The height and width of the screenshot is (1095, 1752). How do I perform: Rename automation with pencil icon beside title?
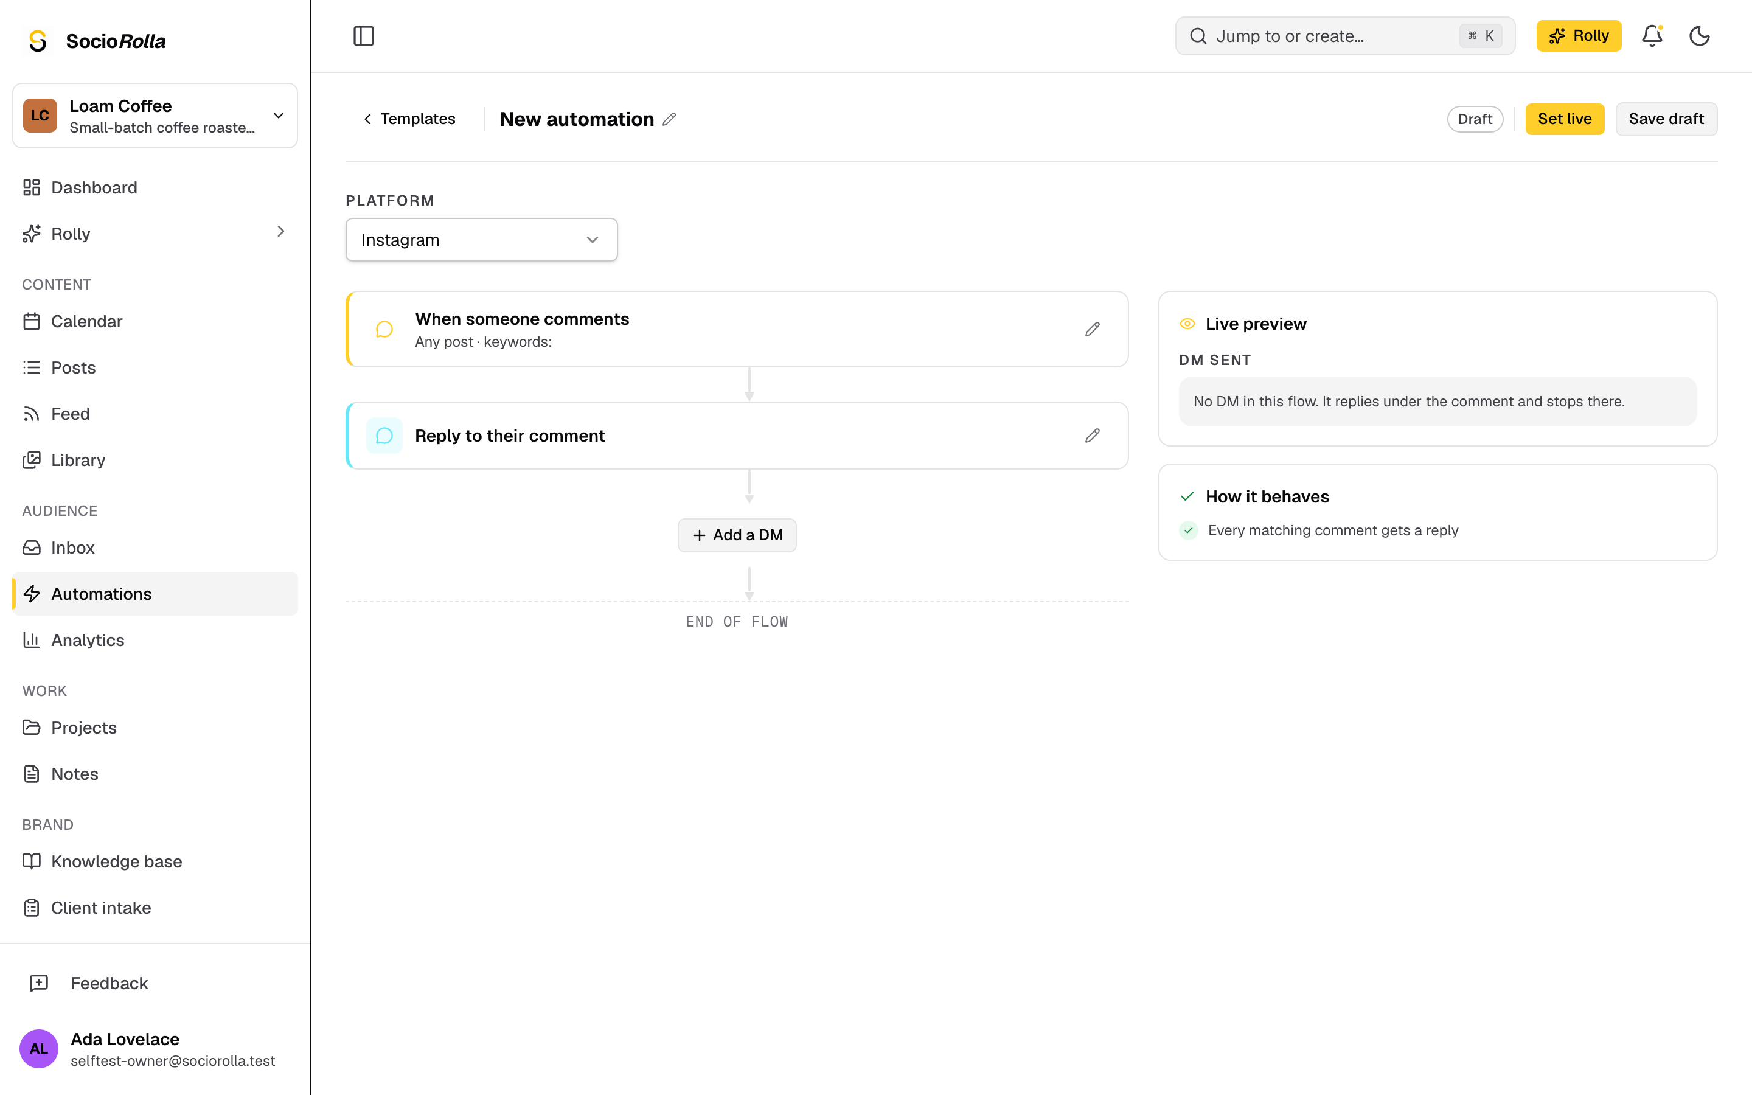tap(669, 119)
